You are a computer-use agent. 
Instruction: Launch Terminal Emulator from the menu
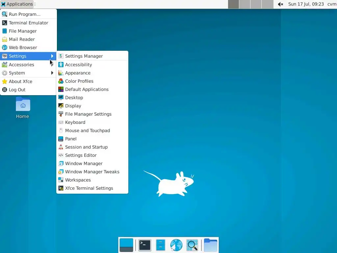pos(28,23)
